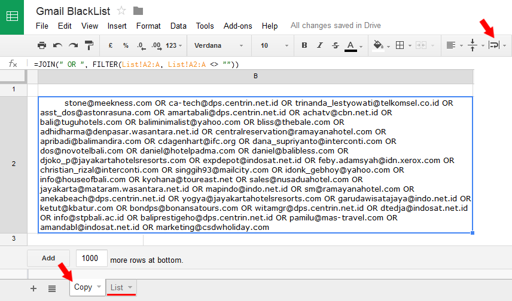
Task: Click the Add Sheet plus icon
Action: (33, 288)
